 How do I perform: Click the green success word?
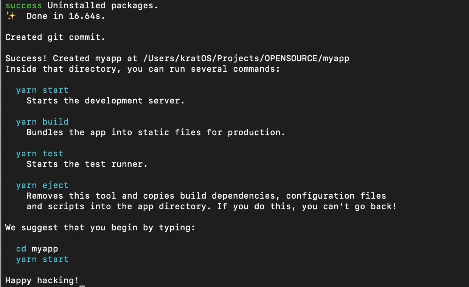coord(23,6)
